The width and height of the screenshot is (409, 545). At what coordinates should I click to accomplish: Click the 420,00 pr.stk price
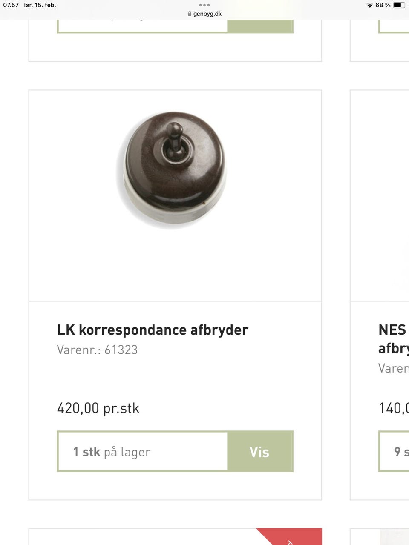98,408
